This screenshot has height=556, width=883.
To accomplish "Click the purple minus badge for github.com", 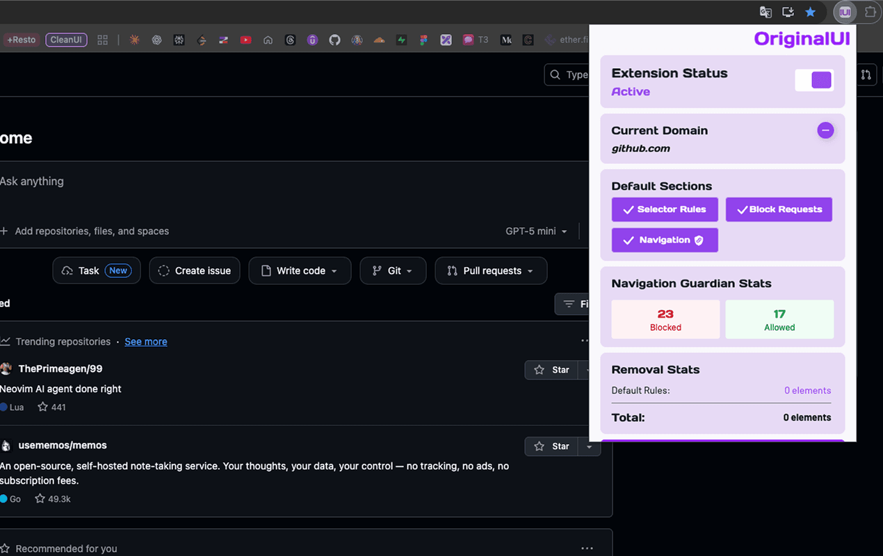I will click(825, 130).
